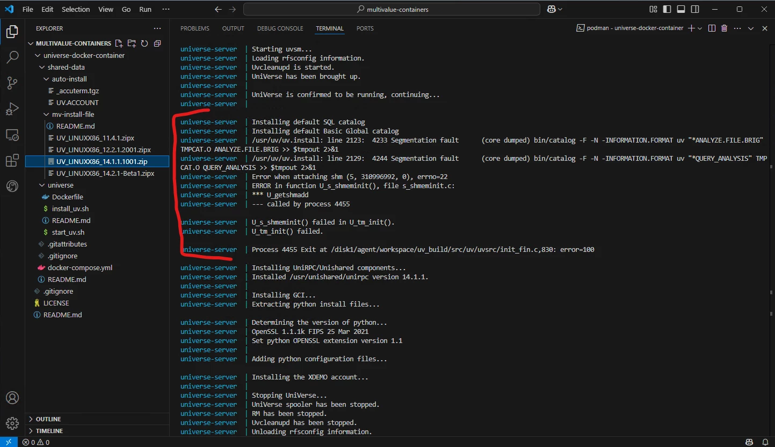775x447 pixels.
Task: Open the Selection menu
Action: 76,9
